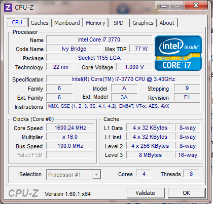Click the L1 Inst. associativity '8-way'
213x204 pixels.
188,137
